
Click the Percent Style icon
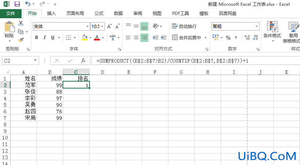228,38
